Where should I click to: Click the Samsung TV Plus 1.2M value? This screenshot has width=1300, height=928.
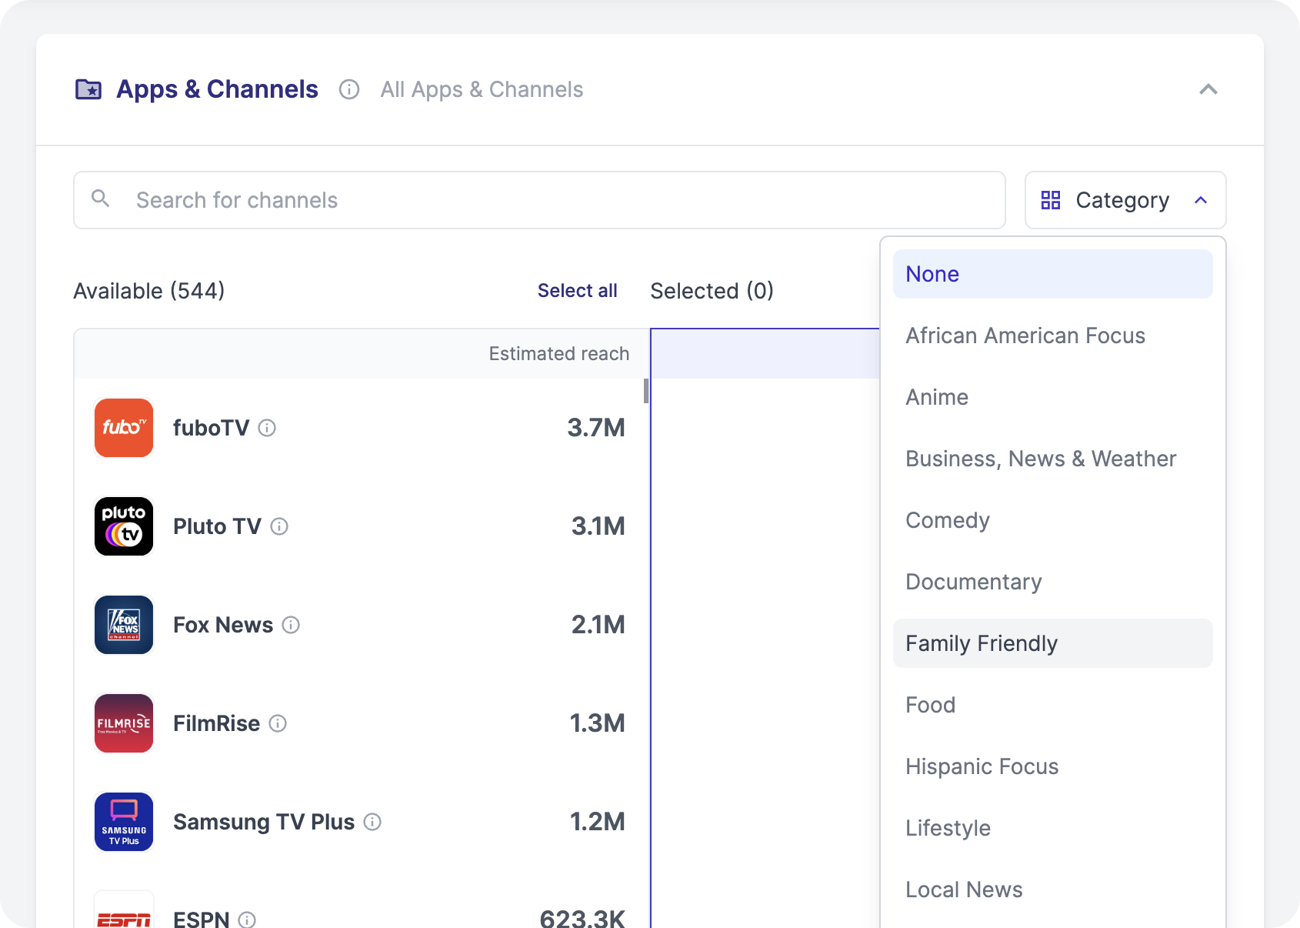click(x=597, y=822)
